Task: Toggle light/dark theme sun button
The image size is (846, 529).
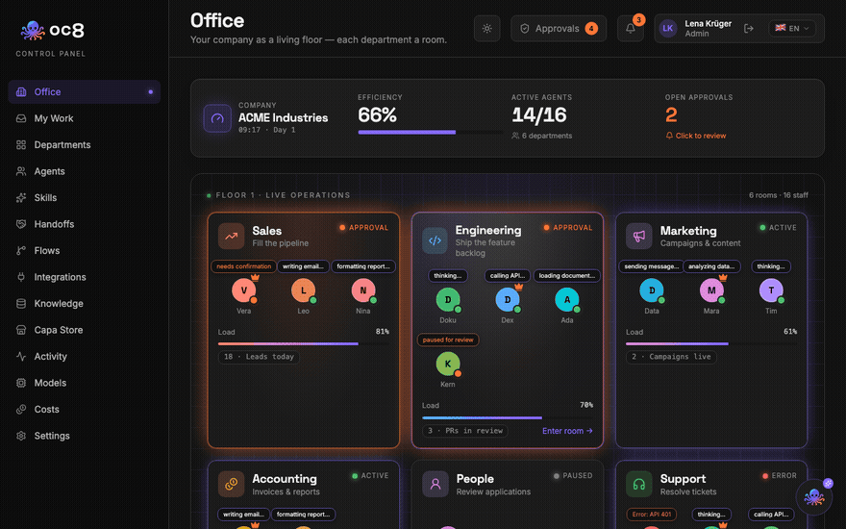Action: click(486, 29)
